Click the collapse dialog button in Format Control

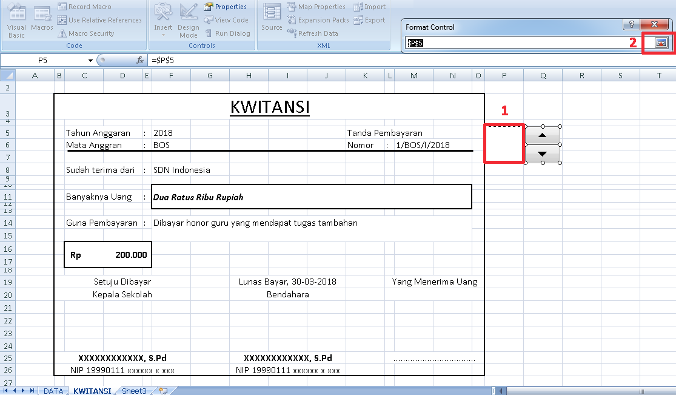(x=658, y=42)
